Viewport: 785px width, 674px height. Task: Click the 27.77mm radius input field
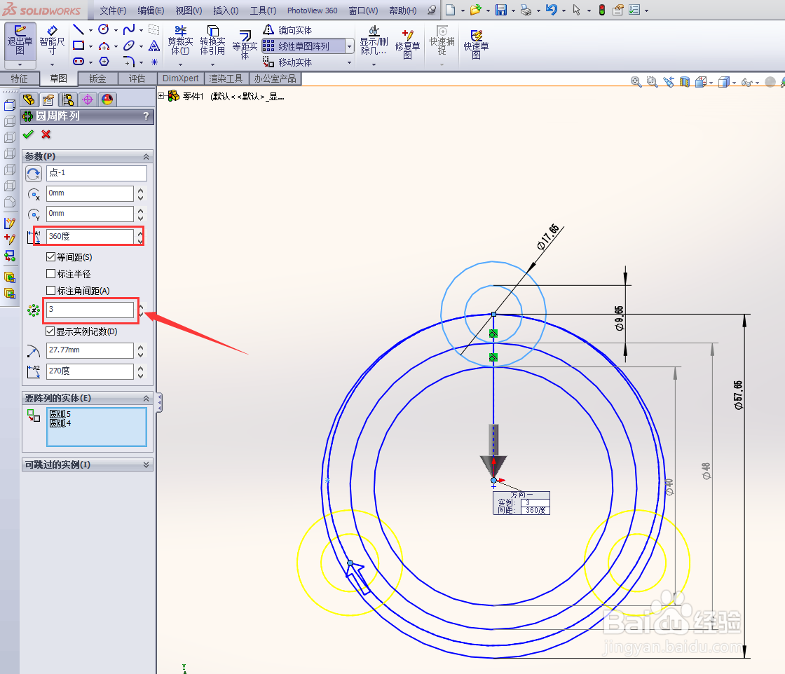pos(90,350)
